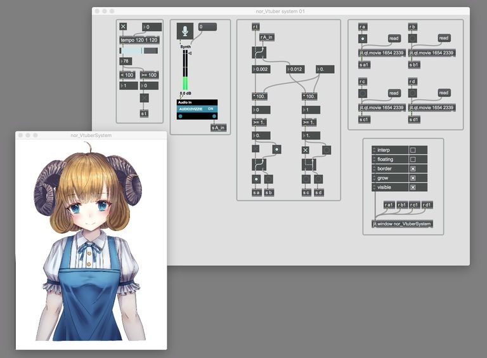487x358 pixels.
Task: Toggle the X box above the 's t' object
Action: click(144, 98)
